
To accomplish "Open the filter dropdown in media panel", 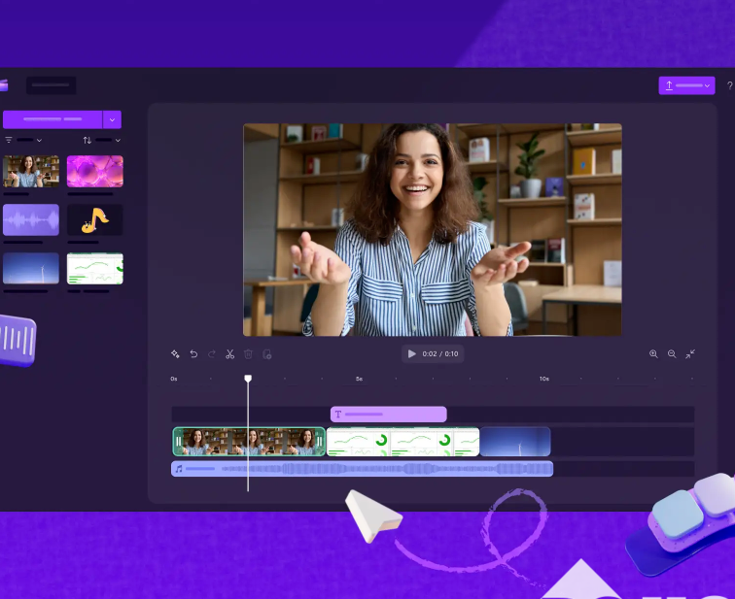I will coord(23,140).
